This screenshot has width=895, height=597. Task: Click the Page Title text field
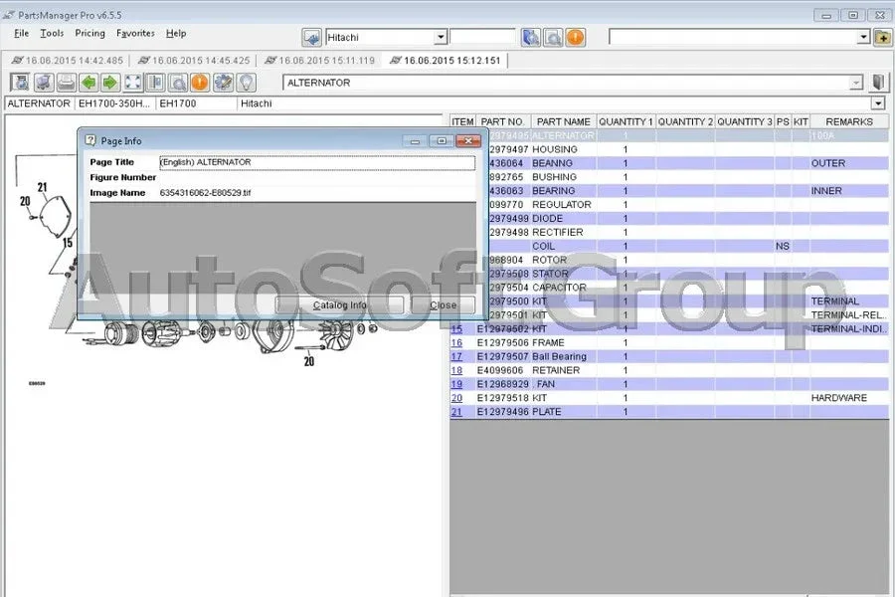[317, 162]
